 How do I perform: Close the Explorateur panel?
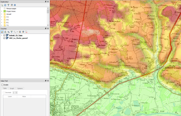[x=48, y=2]
